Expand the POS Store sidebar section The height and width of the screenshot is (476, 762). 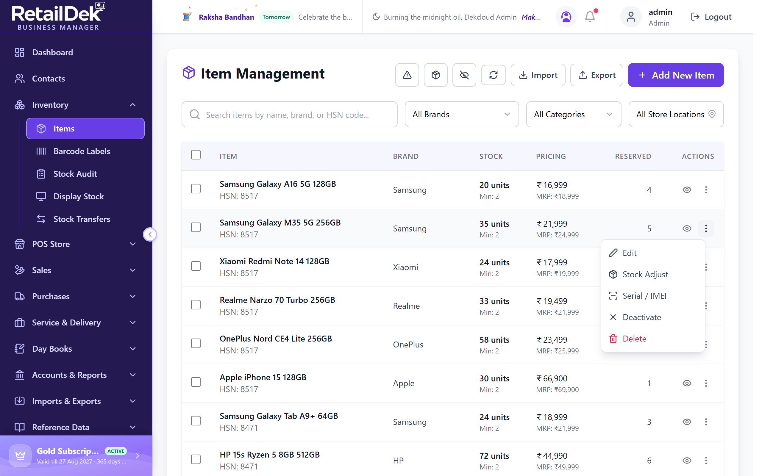(x=76, y=244)
